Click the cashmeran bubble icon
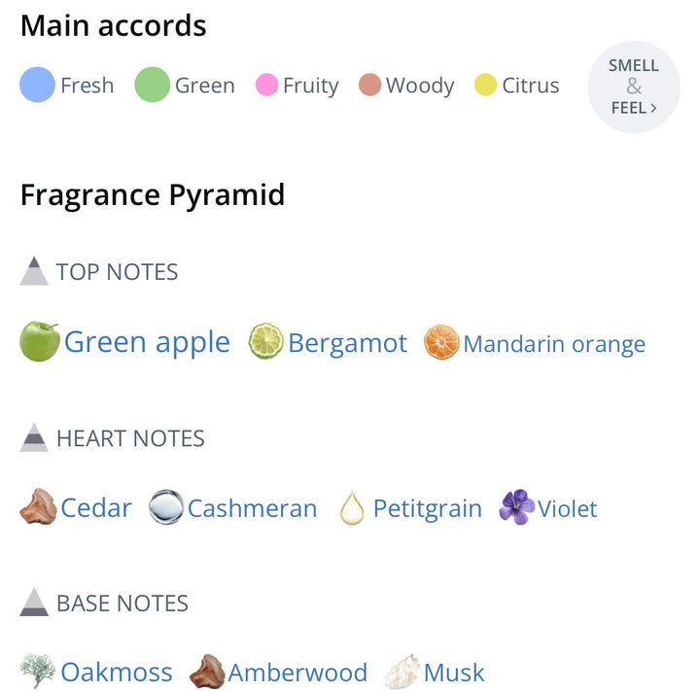This screenshot has width=700, height=691. (166, 507)
